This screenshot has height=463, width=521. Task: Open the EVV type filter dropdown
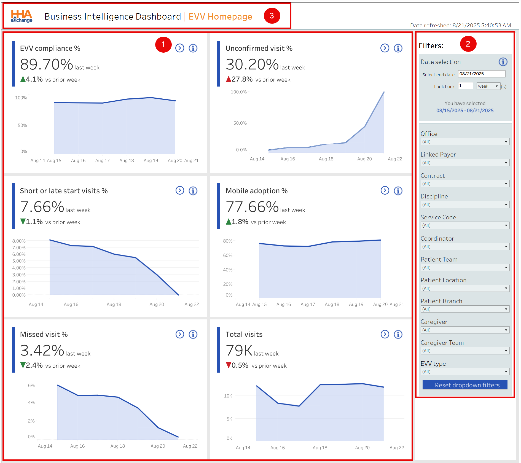coord(465,372)
